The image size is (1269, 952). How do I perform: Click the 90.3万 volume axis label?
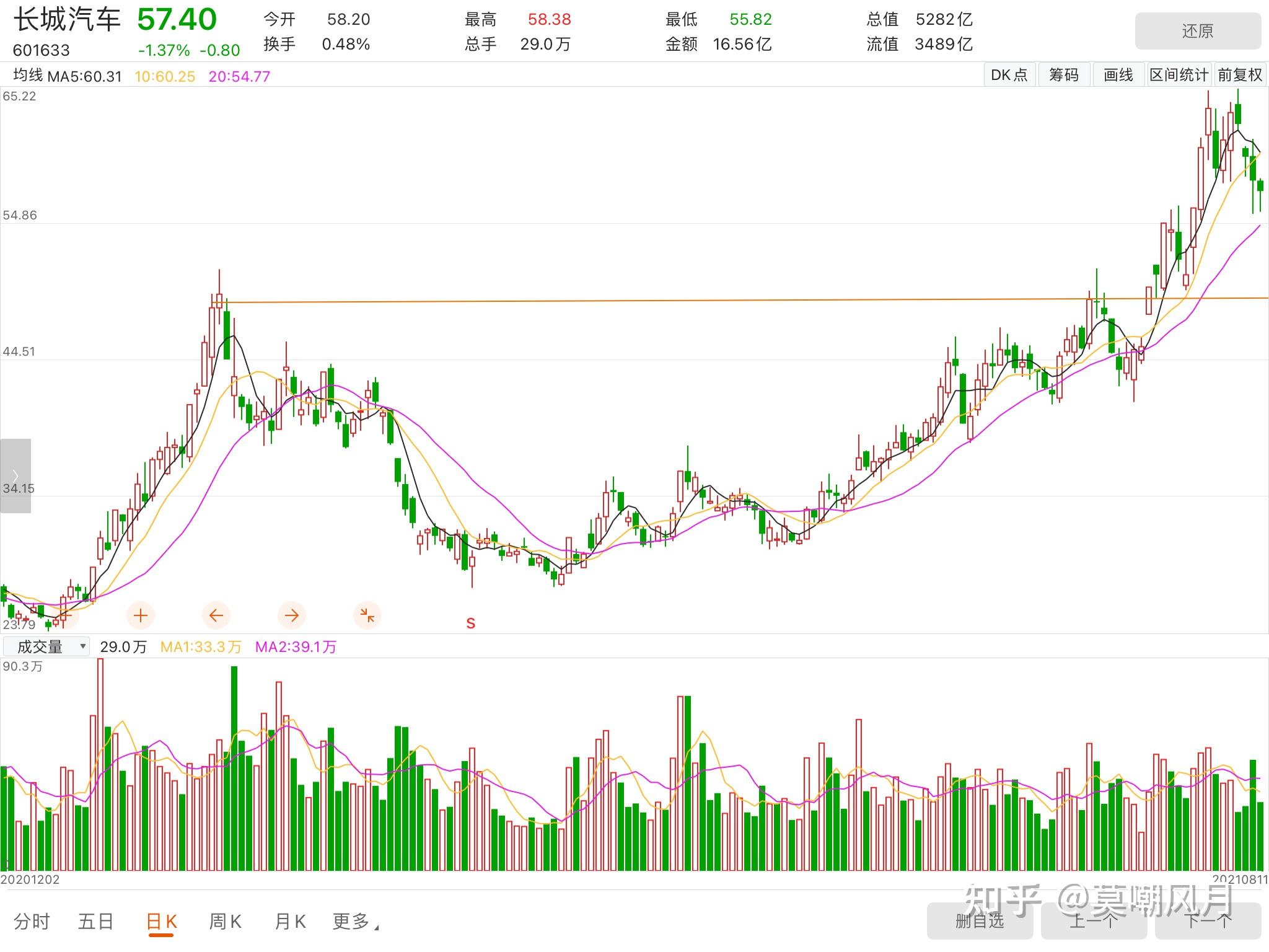[23, 666]
